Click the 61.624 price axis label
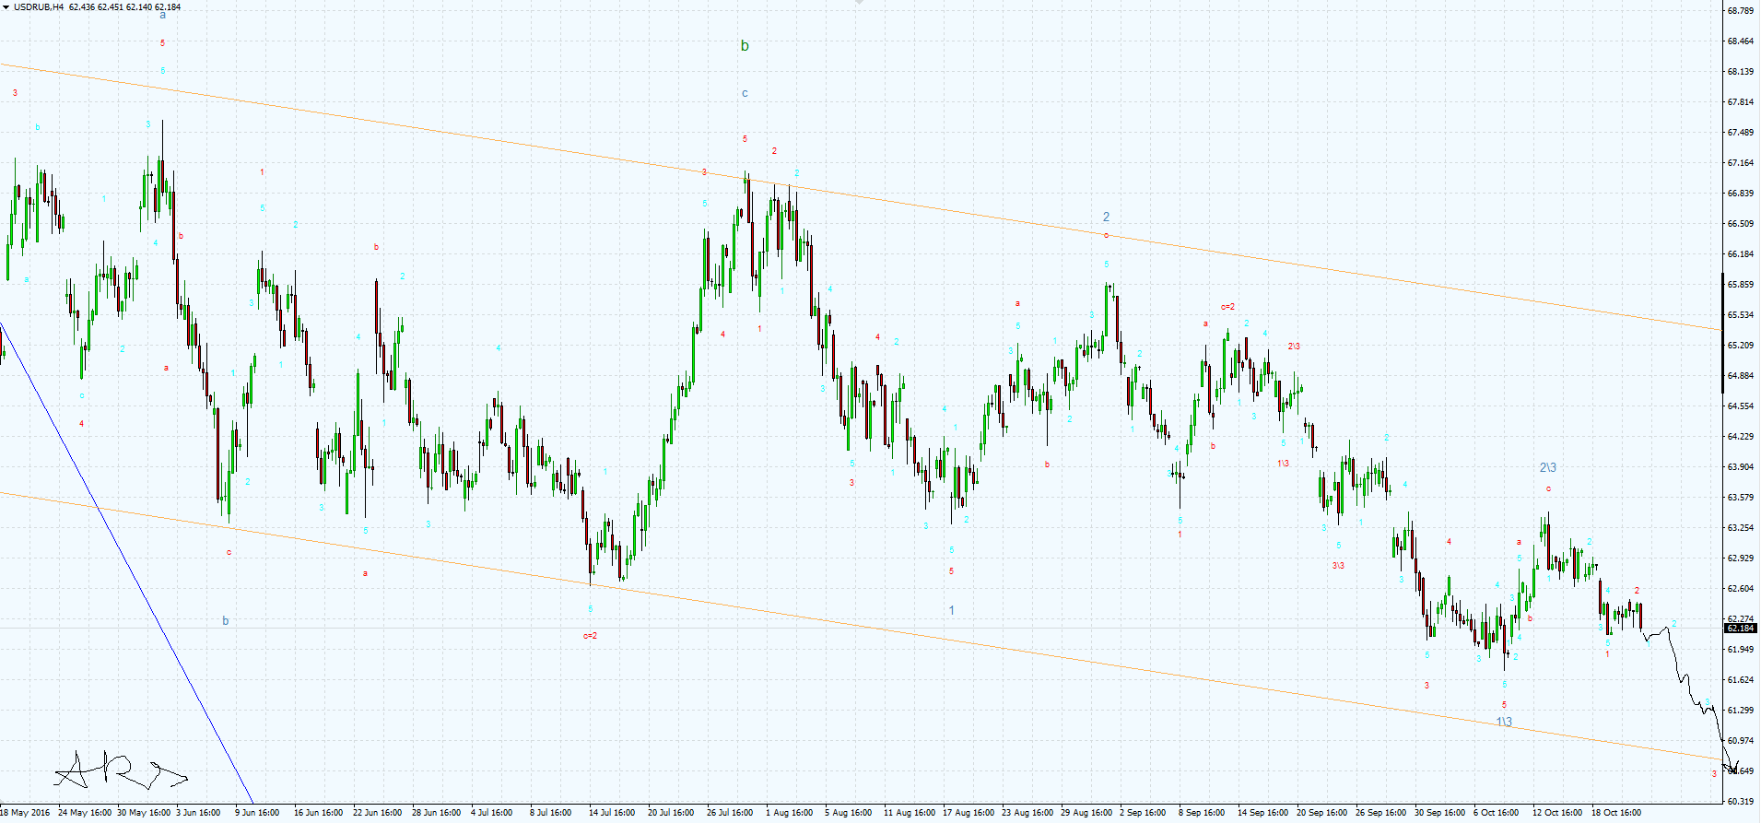1761x823 pixels. point(1740,680)
